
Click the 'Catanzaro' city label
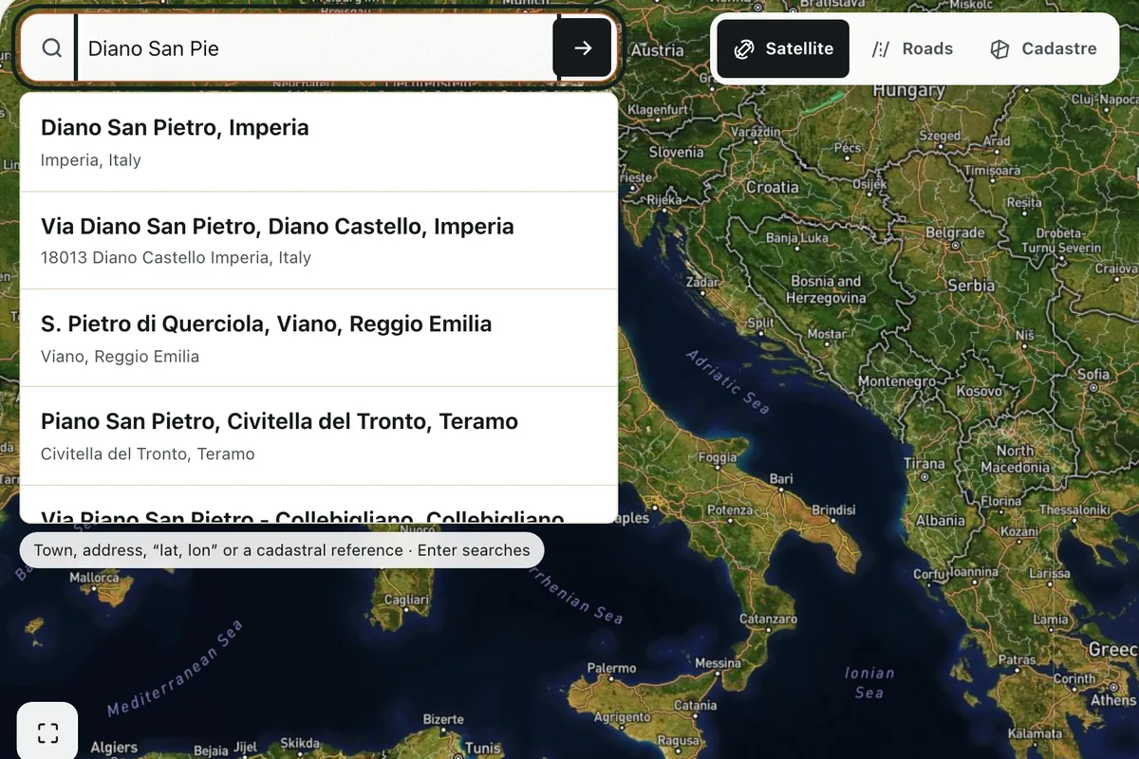768,619
